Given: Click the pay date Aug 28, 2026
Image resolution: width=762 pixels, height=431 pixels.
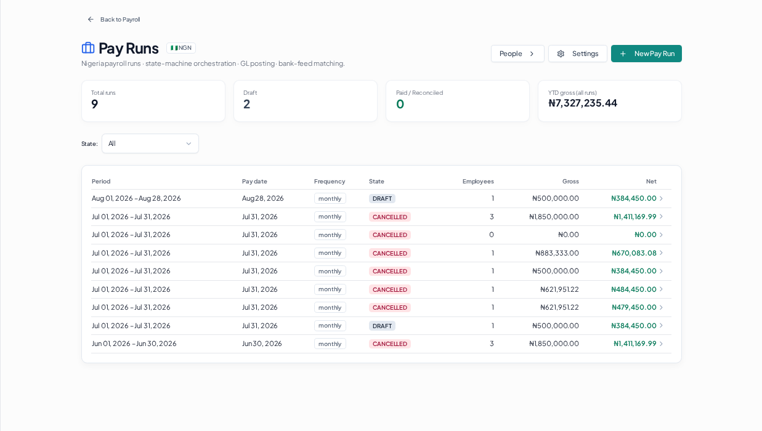Looking at the screenshot, I should tap(263, 198).
